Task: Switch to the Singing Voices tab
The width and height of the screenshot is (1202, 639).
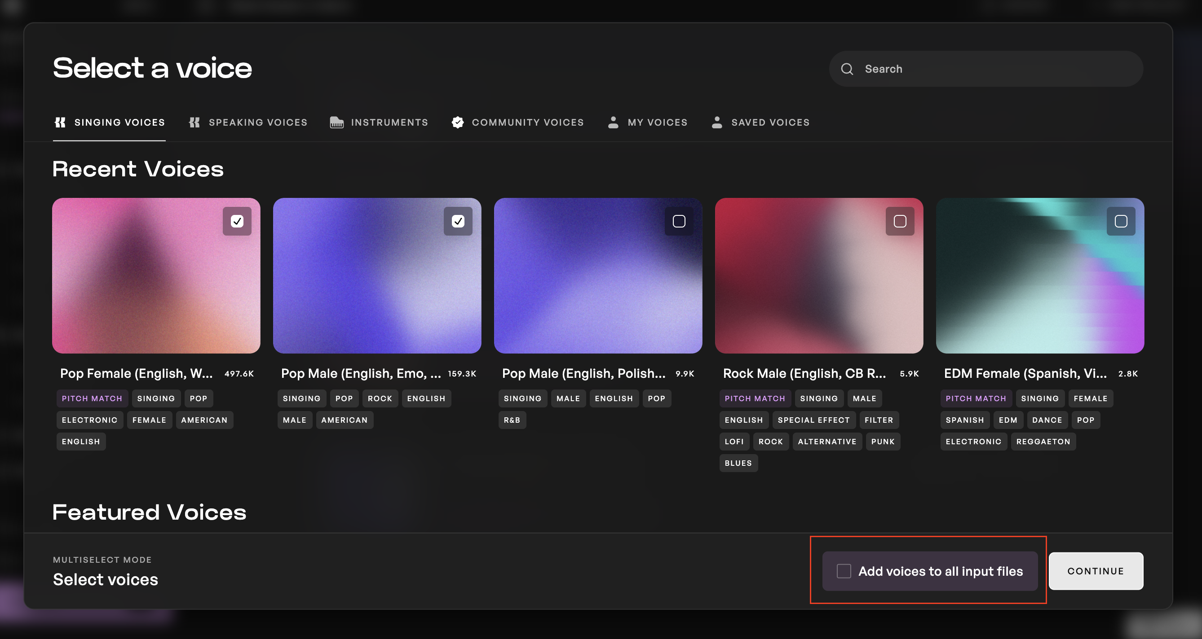Action: 109,122
